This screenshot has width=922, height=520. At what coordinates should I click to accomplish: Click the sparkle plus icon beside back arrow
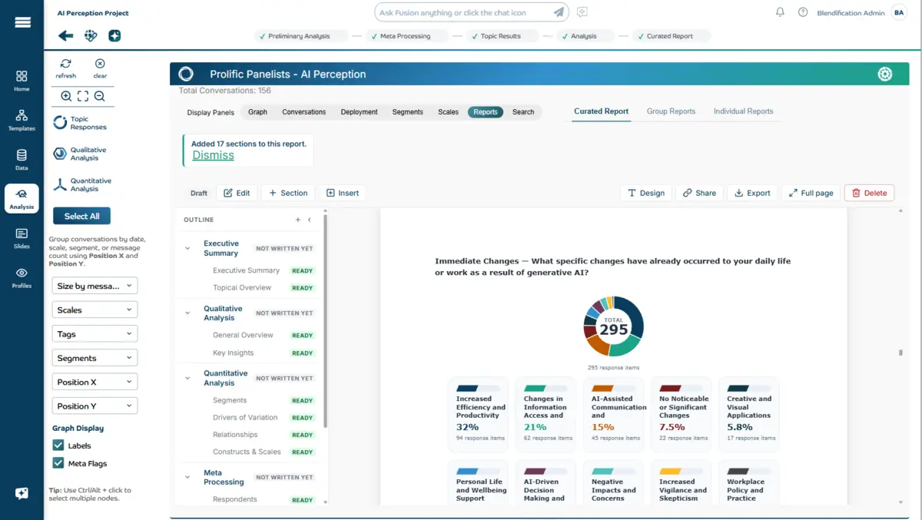(114, 35)
